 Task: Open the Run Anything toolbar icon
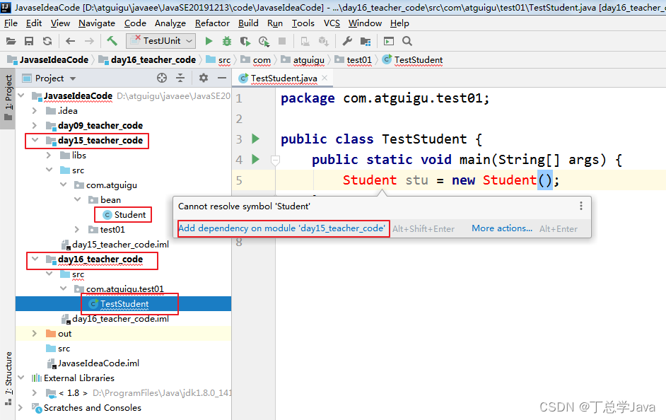coord(389,41)
